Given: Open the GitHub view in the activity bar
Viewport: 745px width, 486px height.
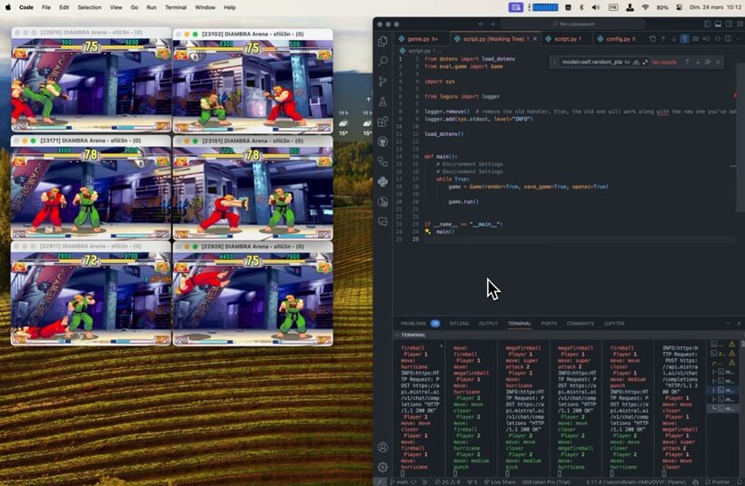Looking at the screenshot, I should pyautogui.click(x=382, y=141).
